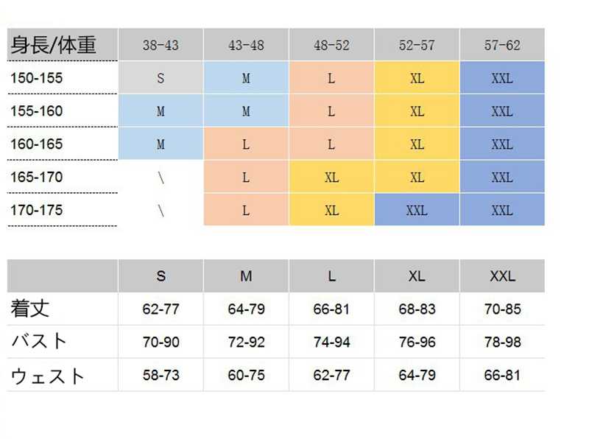Select the 78-98 bust measurement cell
This screenshot has width=589, height=439.
(502, 342)
